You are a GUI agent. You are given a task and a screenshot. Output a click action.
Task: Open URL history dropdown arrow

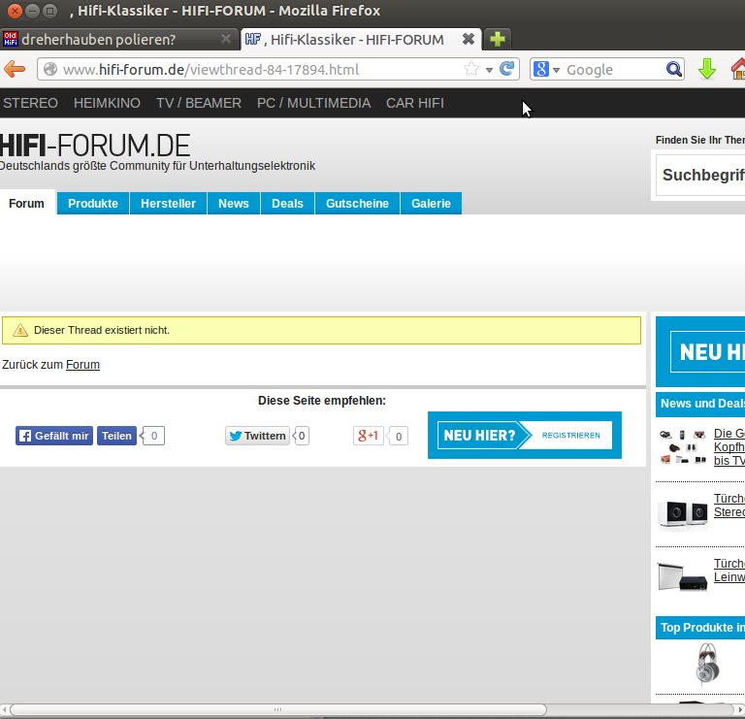[489, 70]
